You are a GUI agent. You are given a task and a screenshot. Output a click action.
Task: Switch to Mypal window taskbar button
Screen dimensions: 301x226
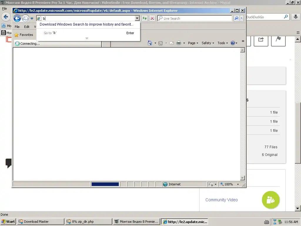point(136,222)
